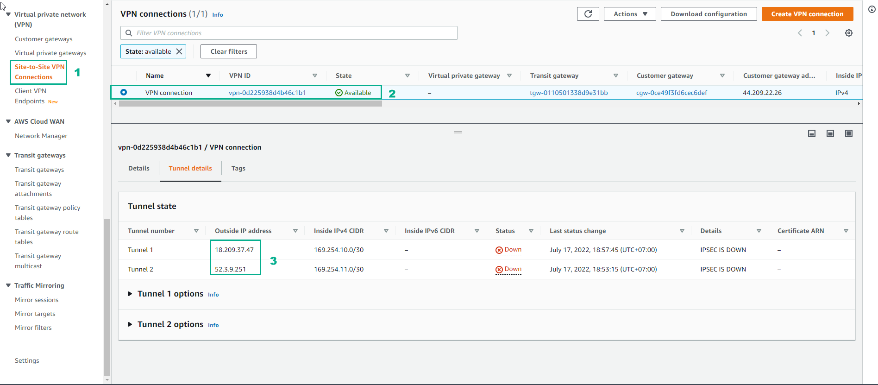Expand details panel to full-height icon

849,133
